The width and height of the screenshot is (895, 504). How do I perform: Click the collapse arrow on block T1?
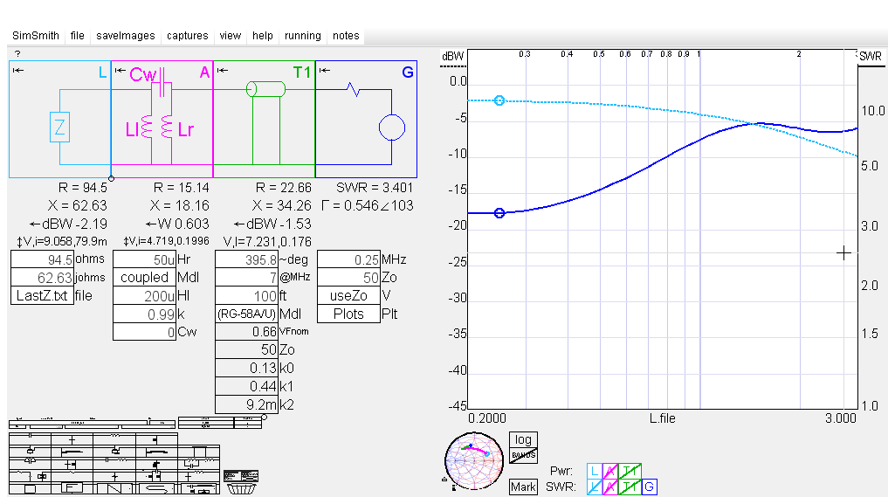pyautogui.click(x=223, y=70)
